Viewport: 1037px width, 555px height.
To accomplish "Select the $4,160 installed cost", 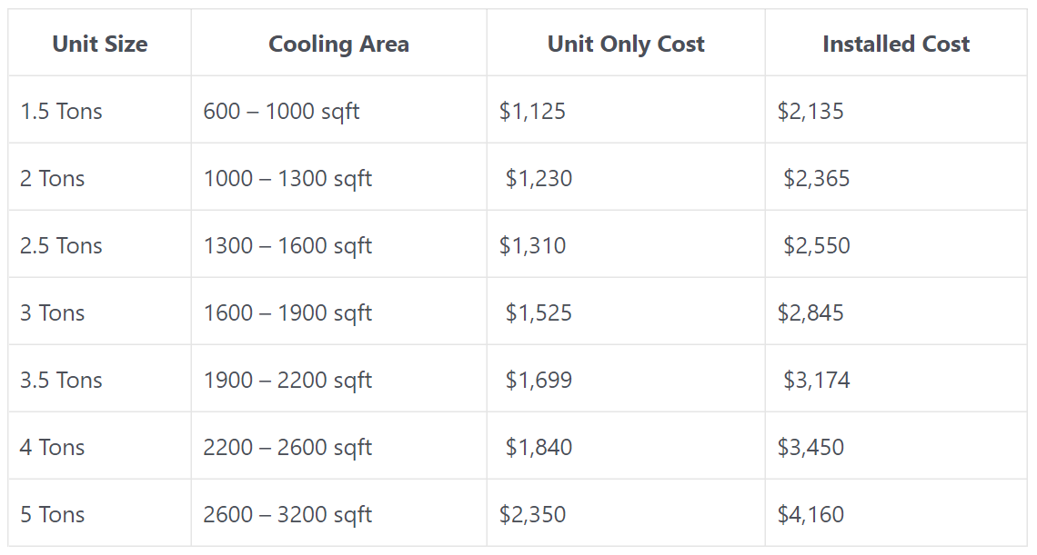I will (810, 514).
